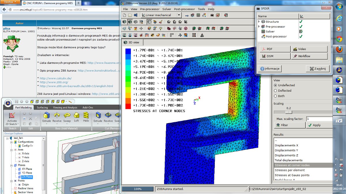Select Stresses per element in the Results list

pos(303,170)
